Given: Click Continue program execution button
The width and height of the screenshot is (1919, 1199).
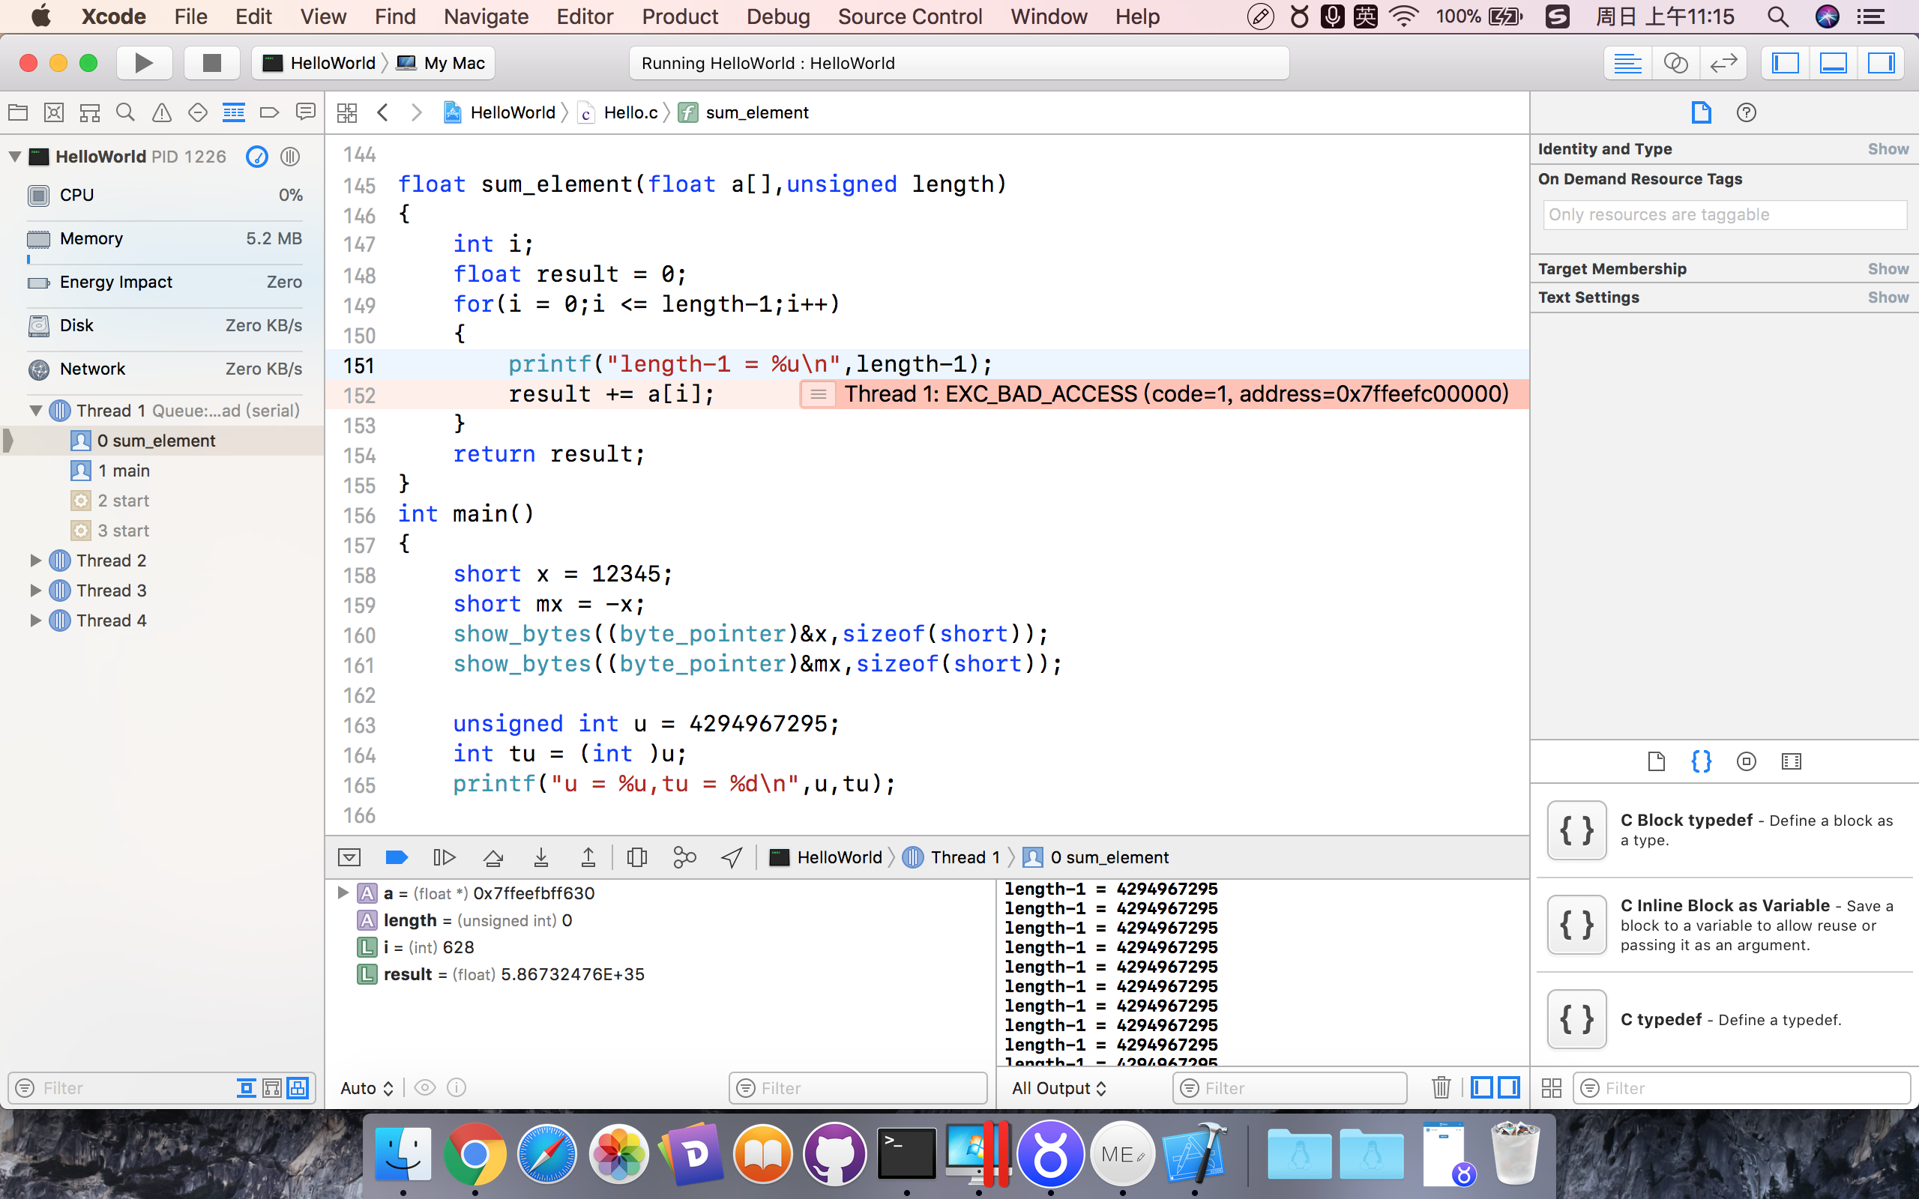Looking at the screenshot, I should click(444, 857).
